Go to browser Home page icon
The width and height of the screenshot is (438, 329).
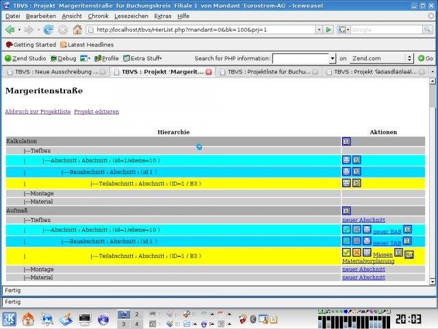[77, 29]
